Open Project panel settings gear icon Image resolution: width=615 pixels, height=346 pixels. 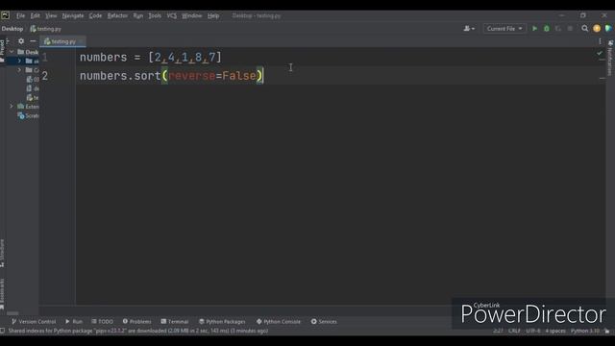(21, 41)
